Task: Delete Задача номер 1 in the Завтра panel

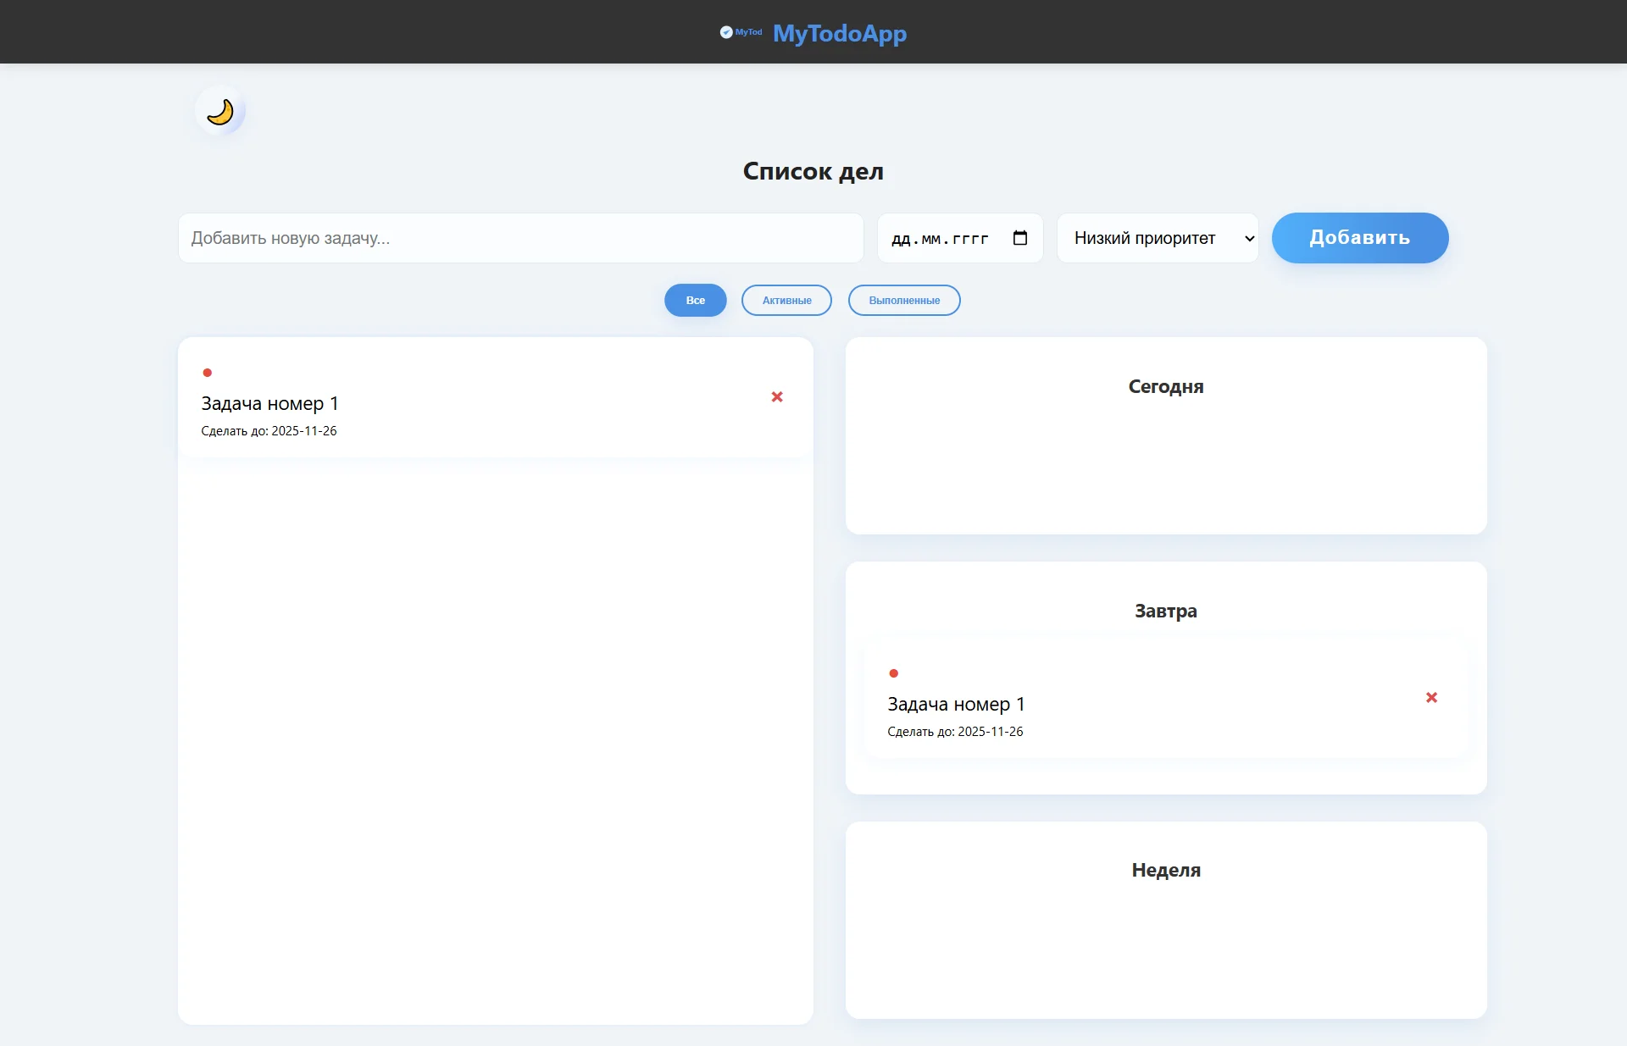Action: (1431, 698)
